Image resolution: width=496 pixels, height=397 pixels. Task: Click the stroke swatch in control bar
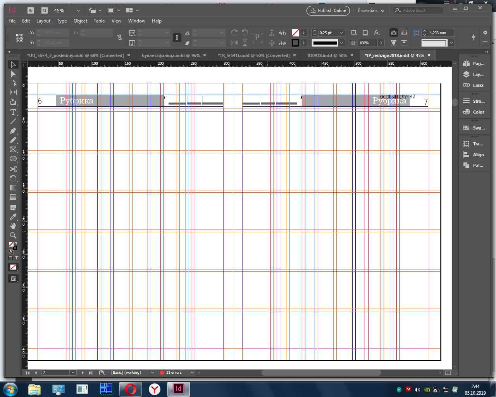point(295,43)
